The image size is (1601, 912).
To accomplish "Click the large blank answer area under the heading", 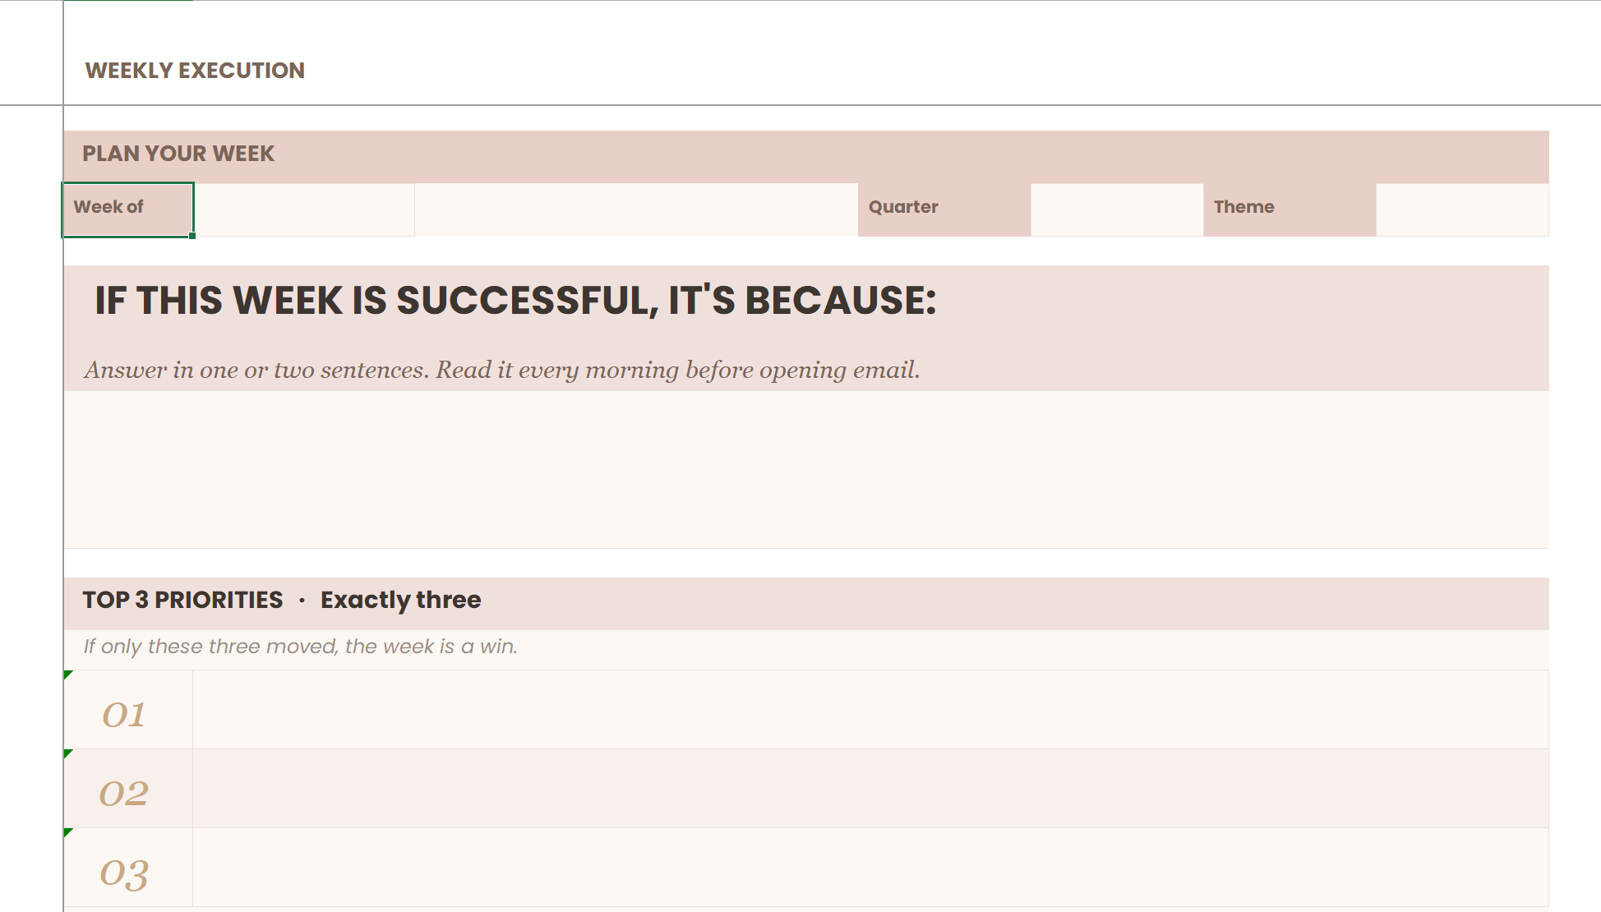I will (x=805, y=468).
